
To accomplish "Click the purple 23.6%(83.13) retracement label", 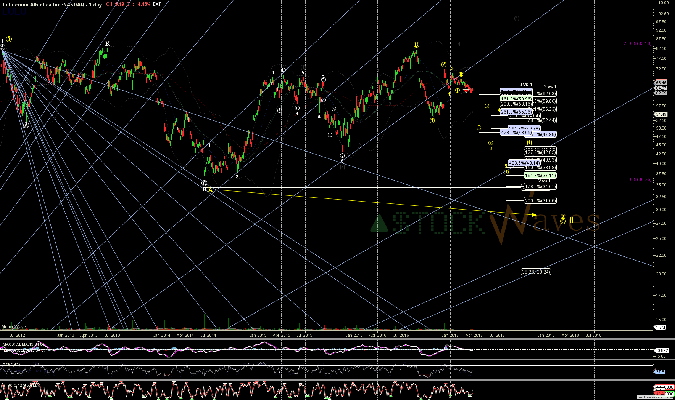I will (x=638, y=43).
